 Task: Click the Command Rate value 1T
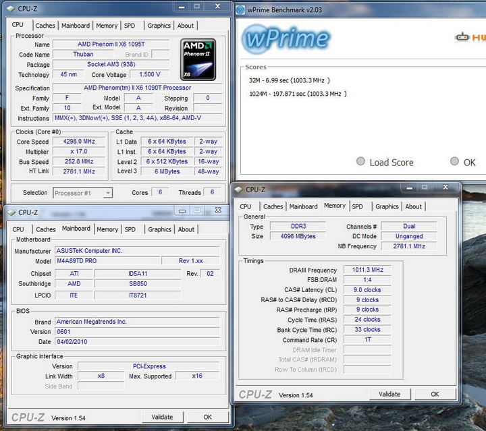368,340
